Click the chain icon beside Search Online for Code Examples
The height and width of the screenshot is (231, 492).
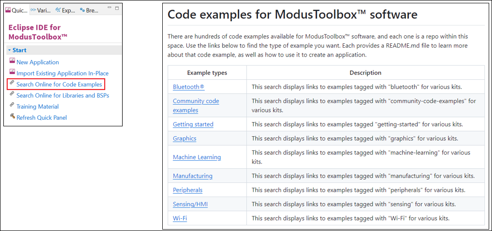[x=12, y=83]
